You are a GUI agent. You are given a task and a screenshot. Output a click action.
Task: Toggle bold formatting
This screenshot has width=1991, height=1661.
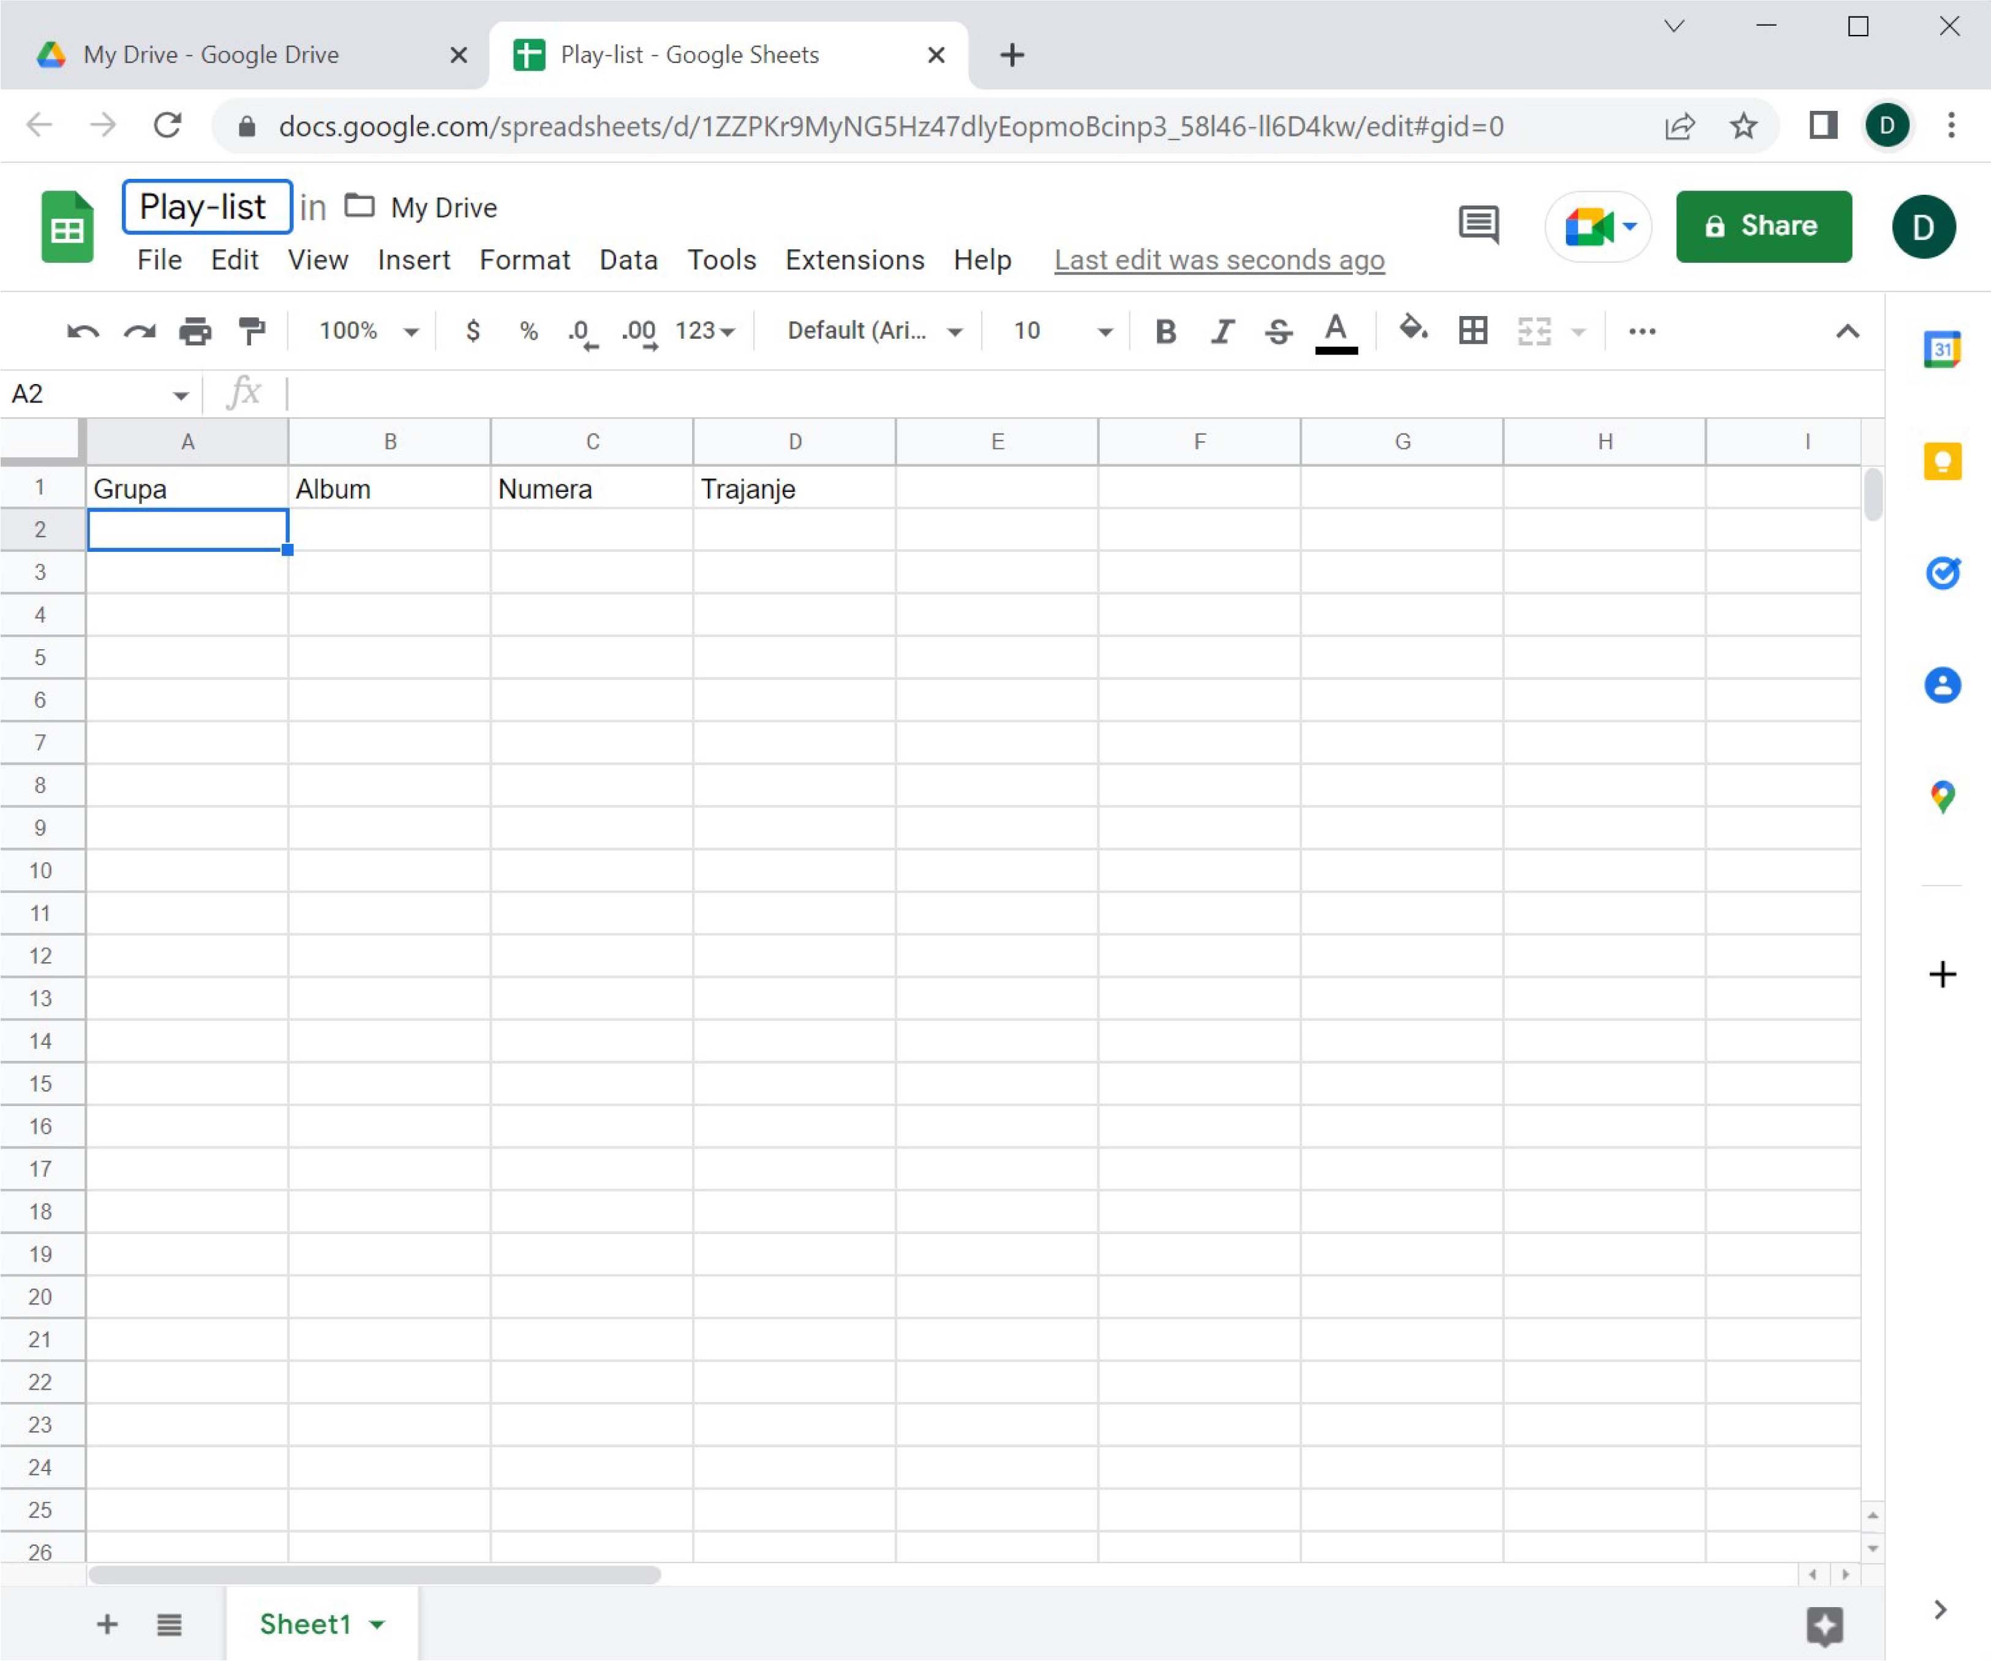[1165, 331]
